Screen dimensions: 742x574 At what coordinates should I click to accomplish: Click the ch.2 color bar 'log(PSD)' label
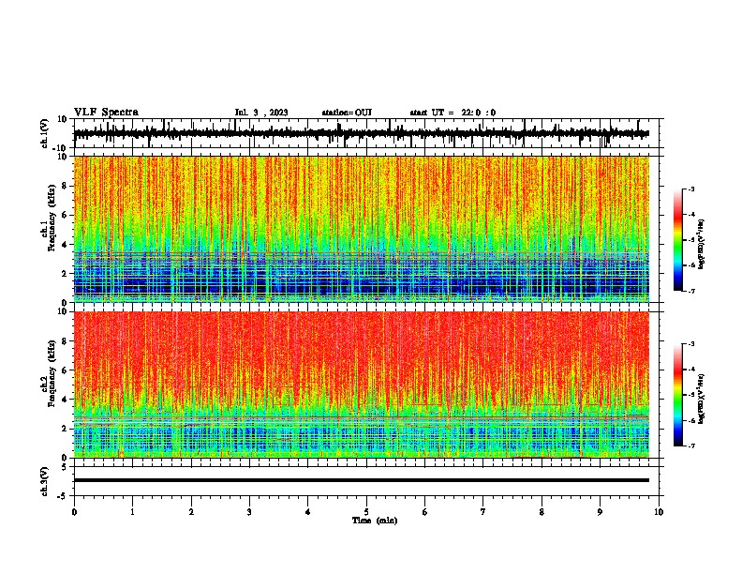click(x=701, y=400)
